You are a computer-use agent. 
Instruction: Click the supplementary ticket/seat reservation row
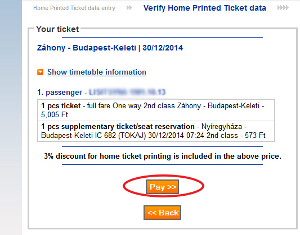[x=156, y=131]
